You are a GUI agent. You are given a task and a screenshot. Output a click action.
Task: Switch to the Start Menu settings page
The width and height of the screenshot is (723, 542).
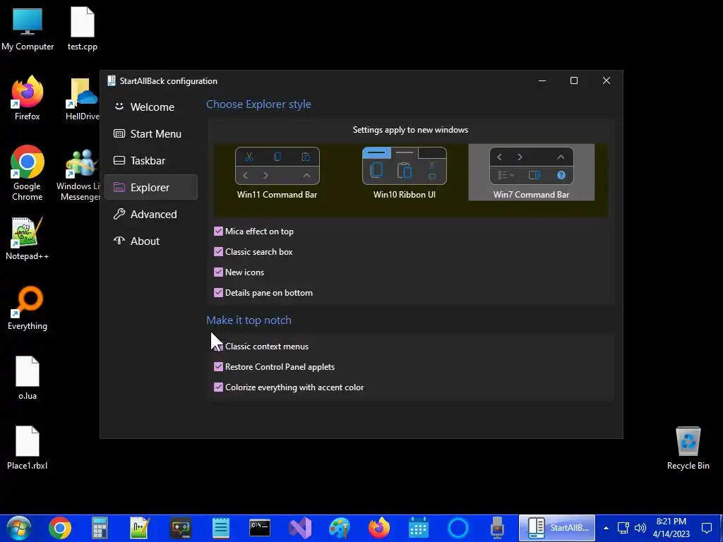151,133
